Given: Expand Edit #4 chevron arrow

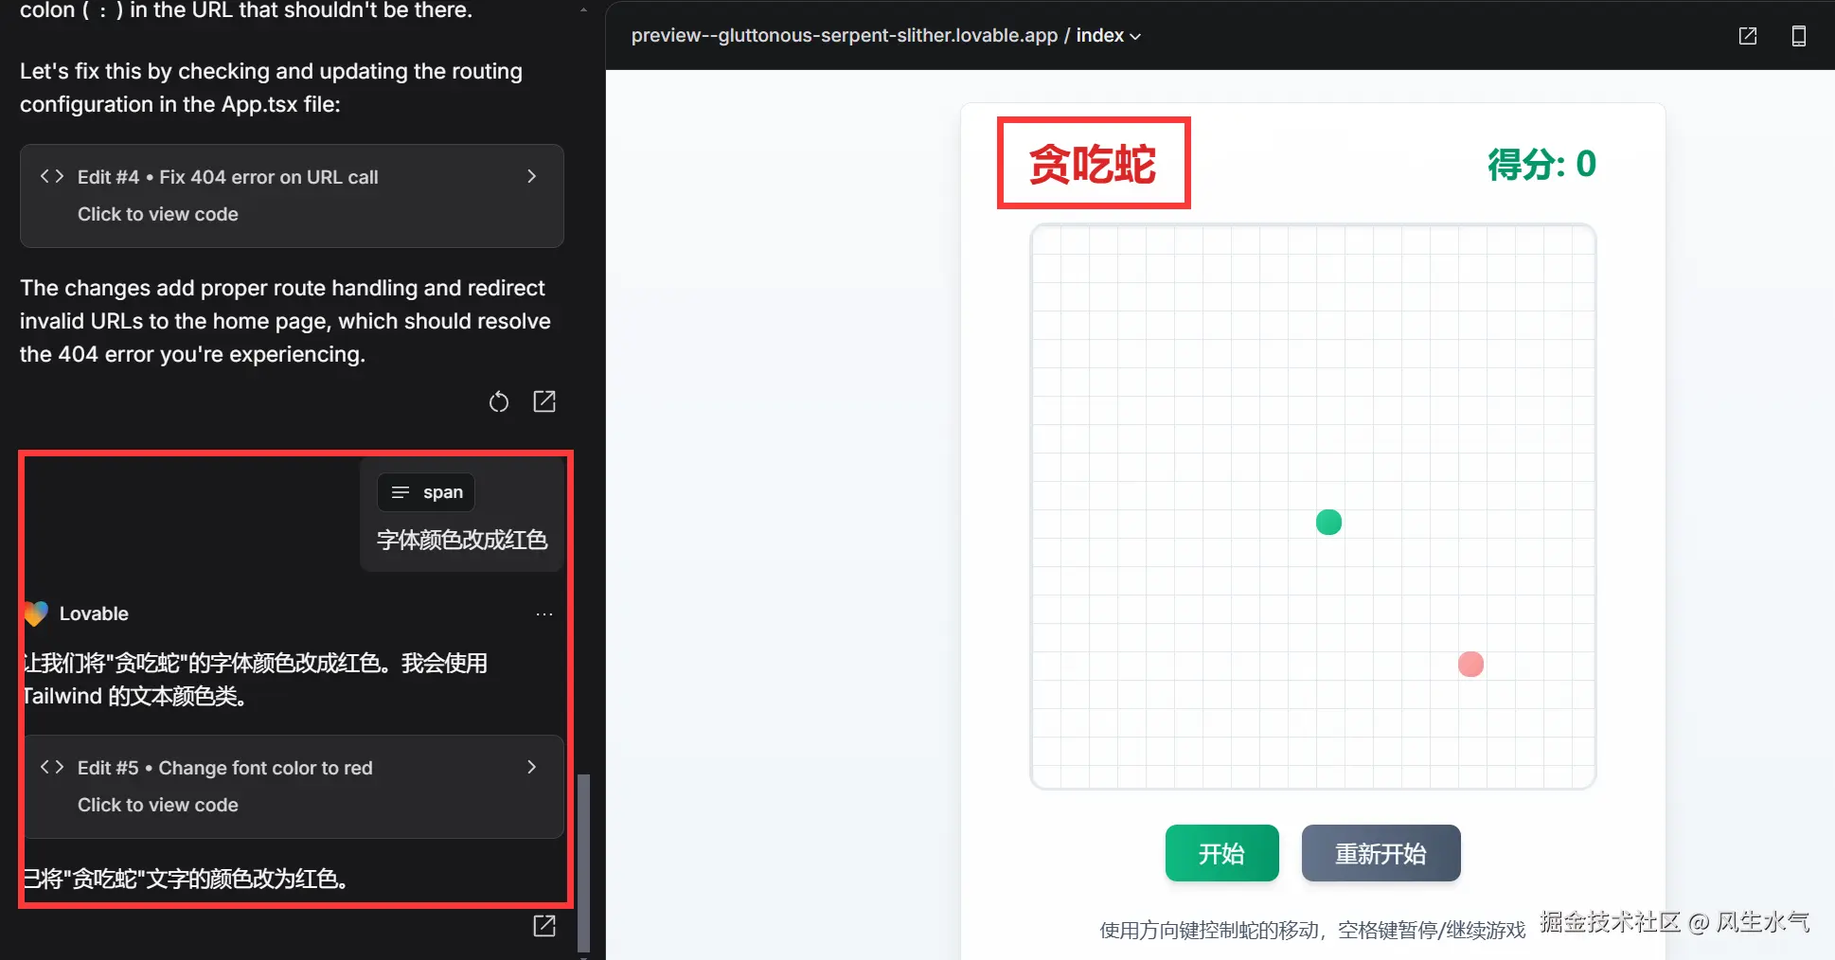Looking at the screenshot, I should tap(532, 177).
